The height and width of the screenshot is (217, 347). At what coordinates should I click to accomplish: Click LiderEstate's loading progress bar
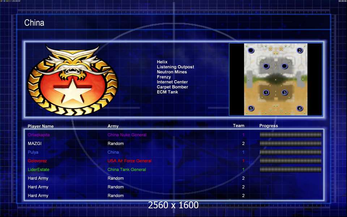290,170
